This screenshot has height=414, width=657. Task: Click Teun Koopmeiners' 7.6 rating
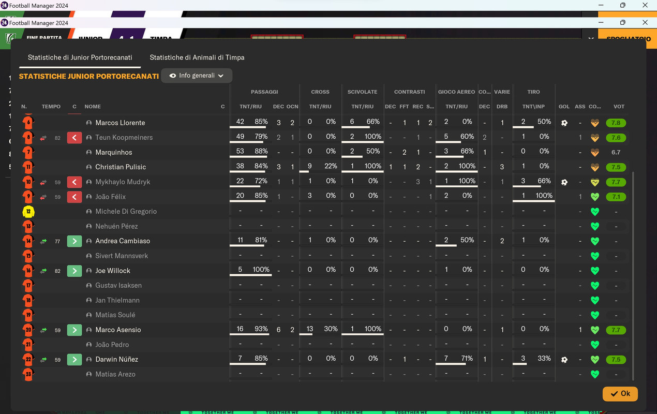point(616,138)
